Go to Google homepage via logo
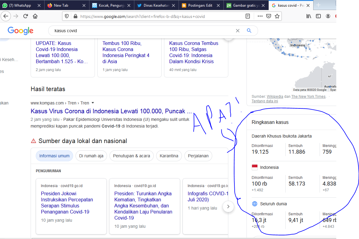This screenshot has height=239, width=359. point(20,30)
